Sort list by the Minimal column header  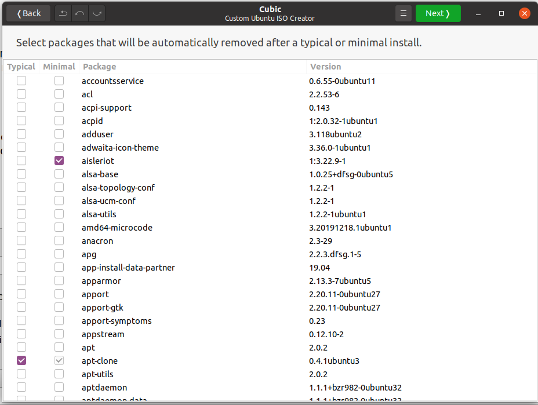tap(59, 67)
